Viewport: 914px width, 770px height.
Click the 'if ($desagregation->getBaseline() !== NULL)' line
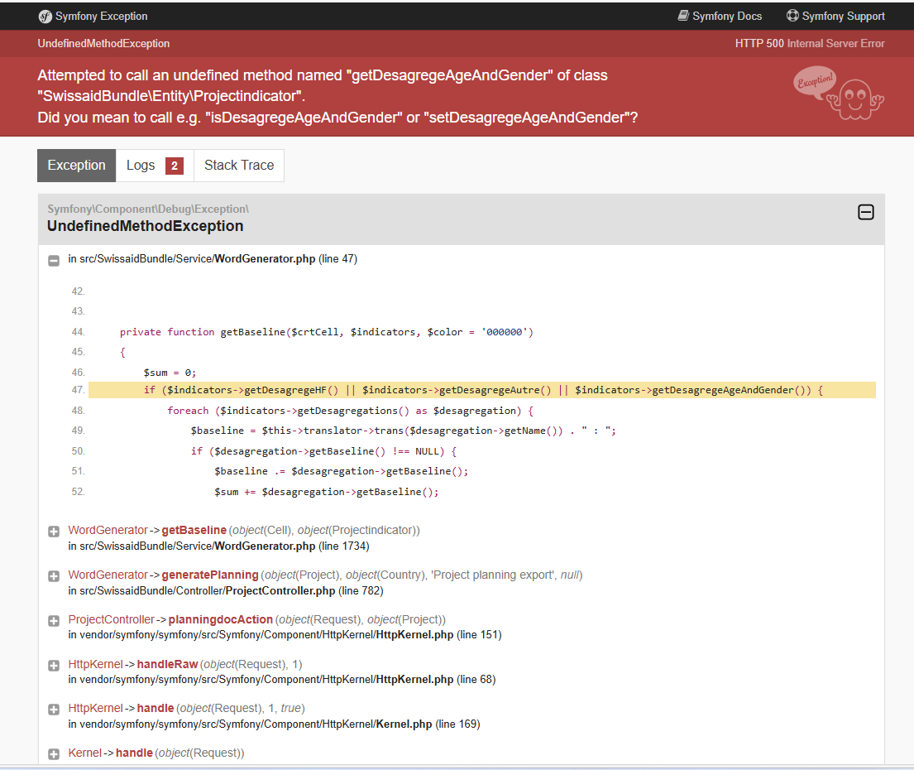(323, 451)
